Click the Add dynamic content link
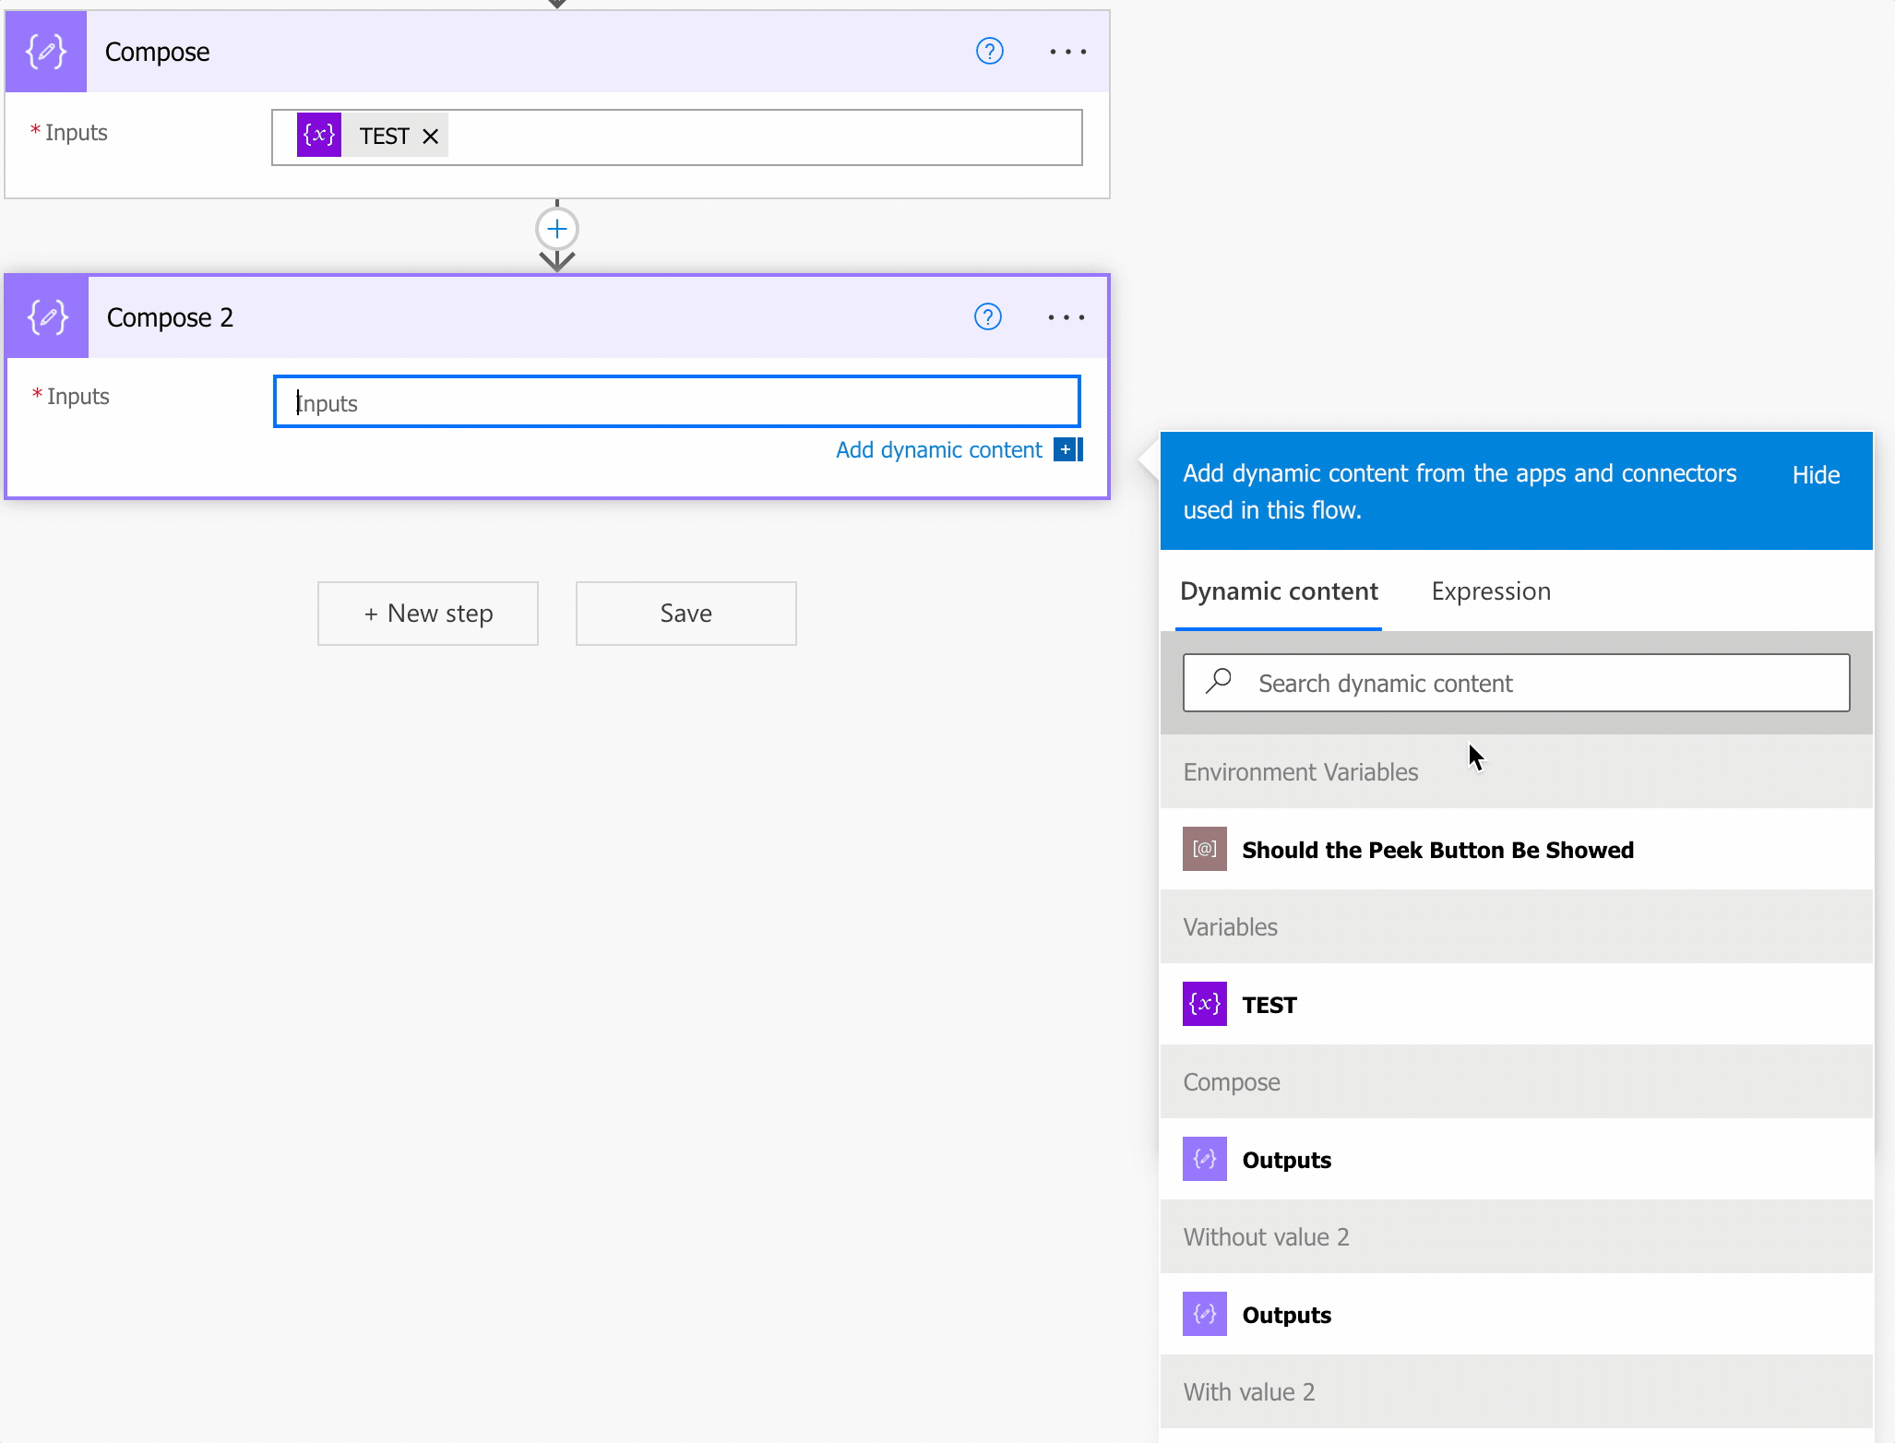Screen dimensions: 1895x1443 tap(938, 449)
